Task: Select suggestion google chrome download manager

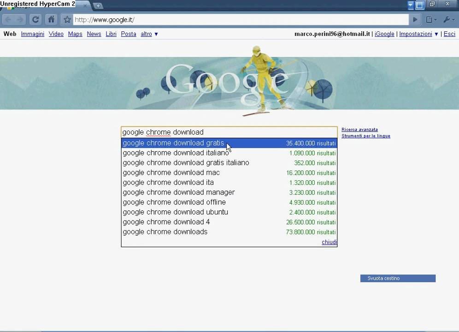Action: (x=229, y=192)
